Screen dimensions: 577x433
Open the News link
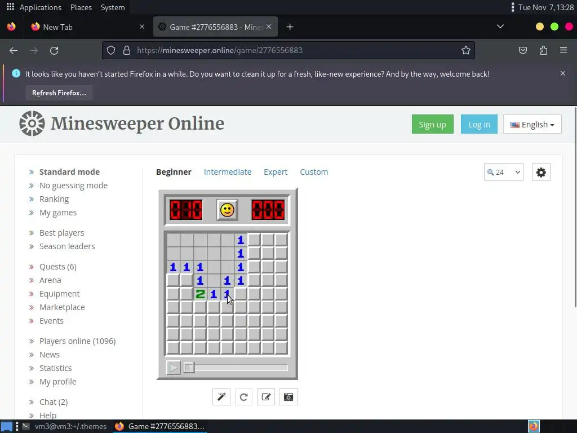(50, 355)
